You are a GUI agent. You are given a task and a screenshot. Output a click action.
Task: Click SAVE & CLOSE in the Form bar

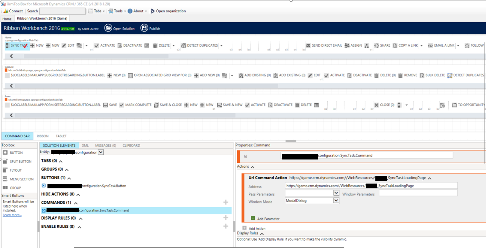point(168,105)
